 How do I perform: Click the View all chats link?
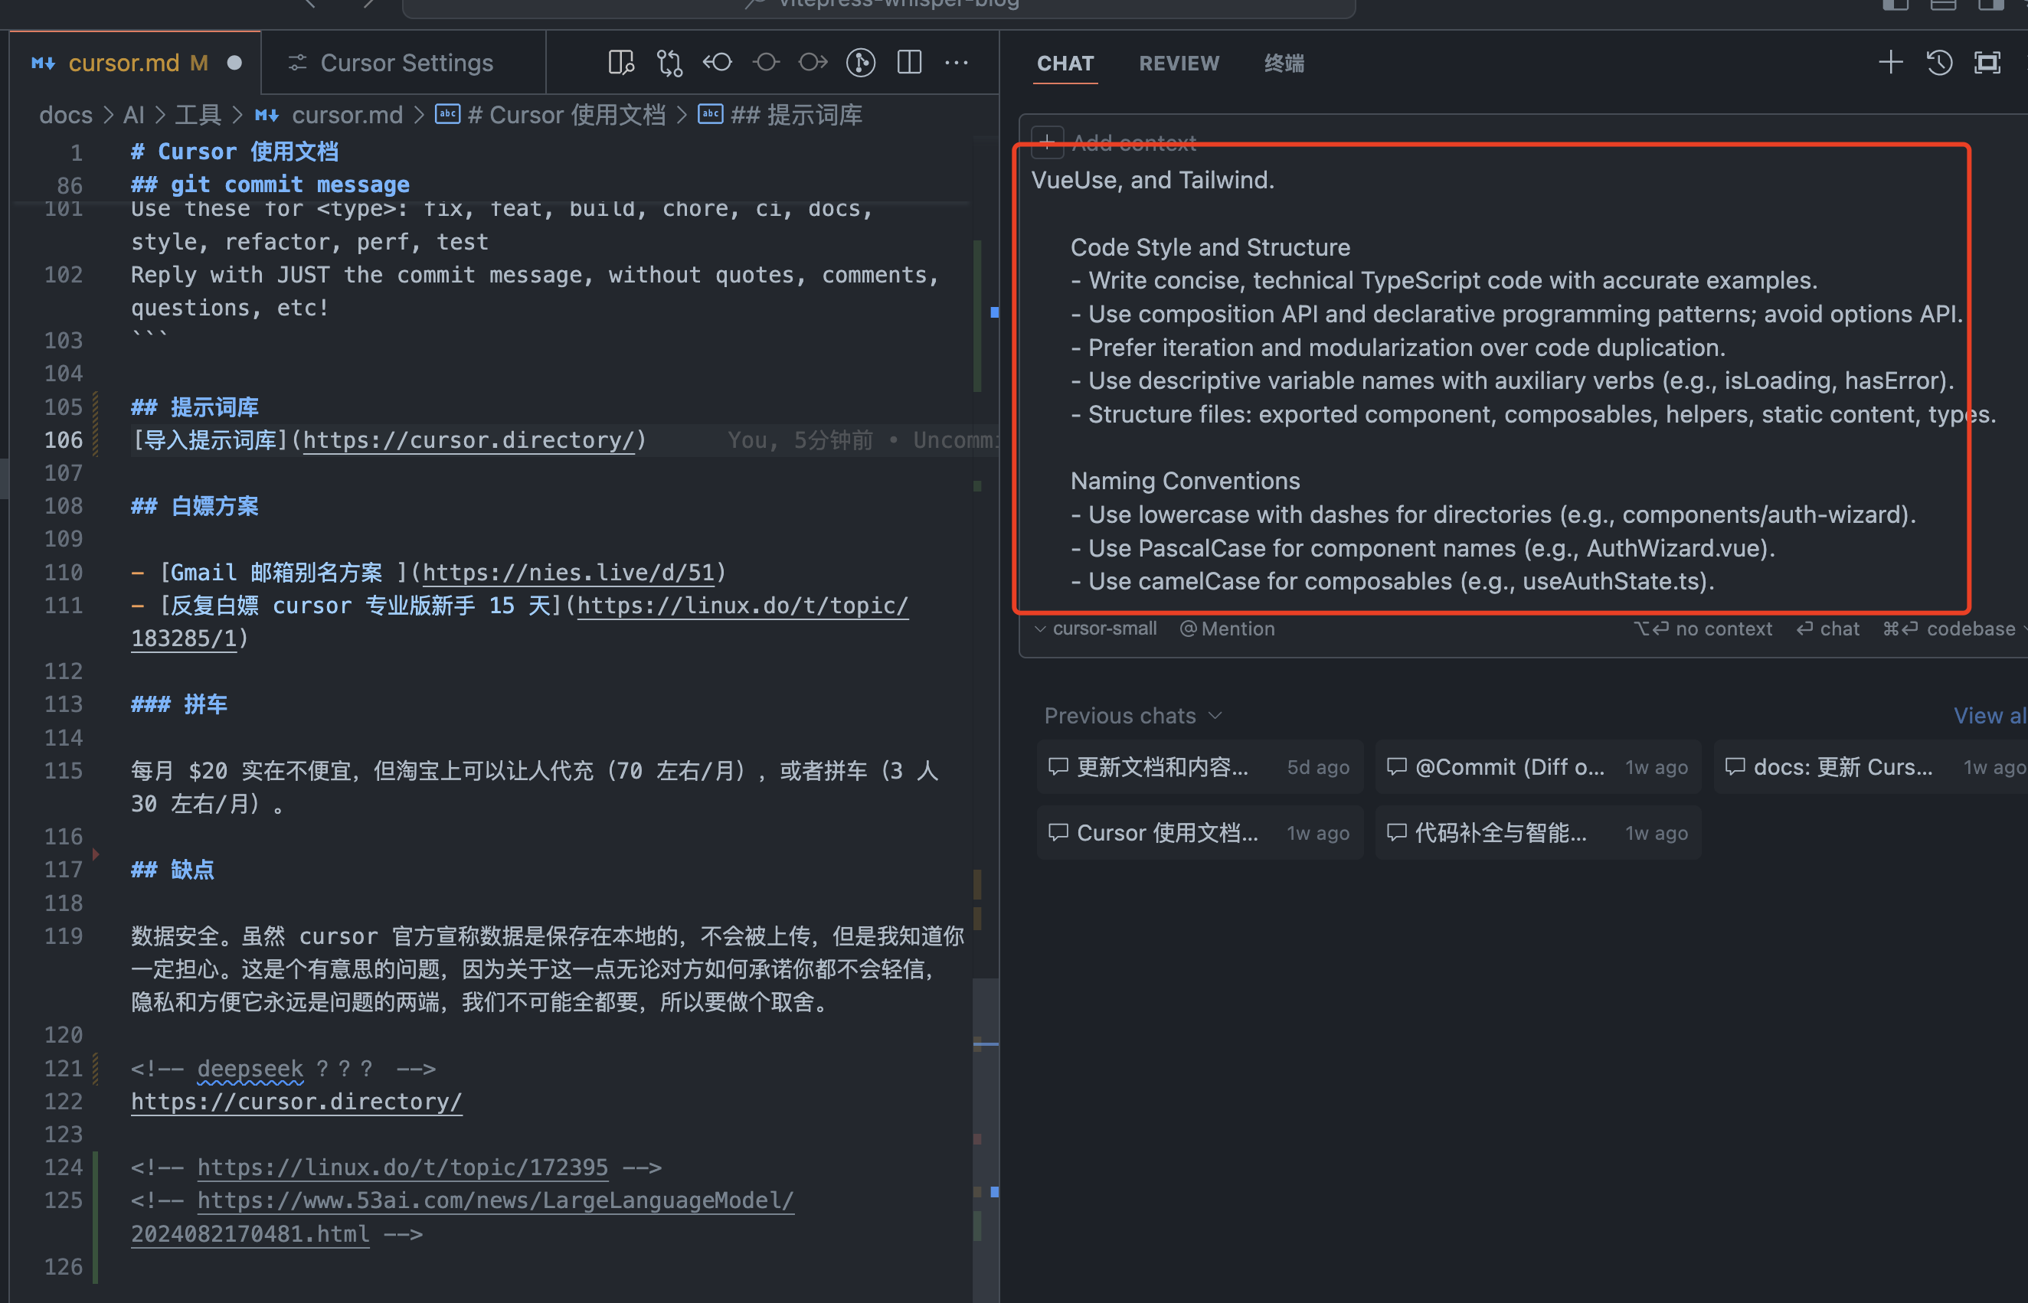[x=1989, y=716]
